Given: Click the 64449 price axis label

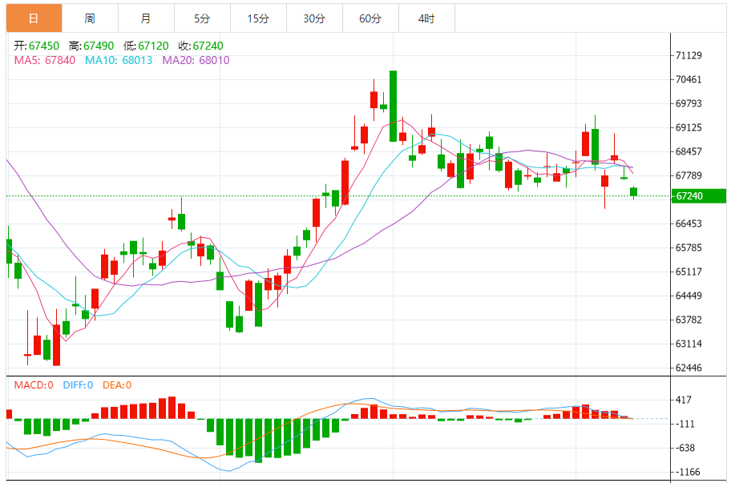Looking at the screenshot, I should (689, 296).
